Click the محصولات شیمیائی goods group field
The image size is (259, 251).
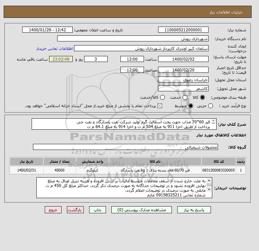125,147
